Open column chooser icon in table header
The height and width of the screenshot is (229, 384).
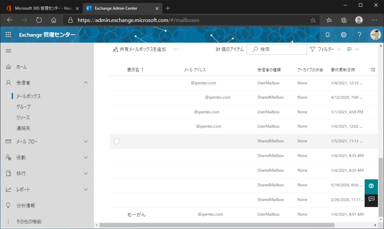373,70
